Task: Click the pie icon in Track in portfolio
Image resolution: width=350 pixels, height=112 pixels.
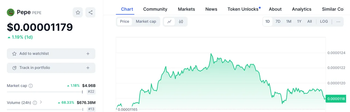Action: click(14, 68)
